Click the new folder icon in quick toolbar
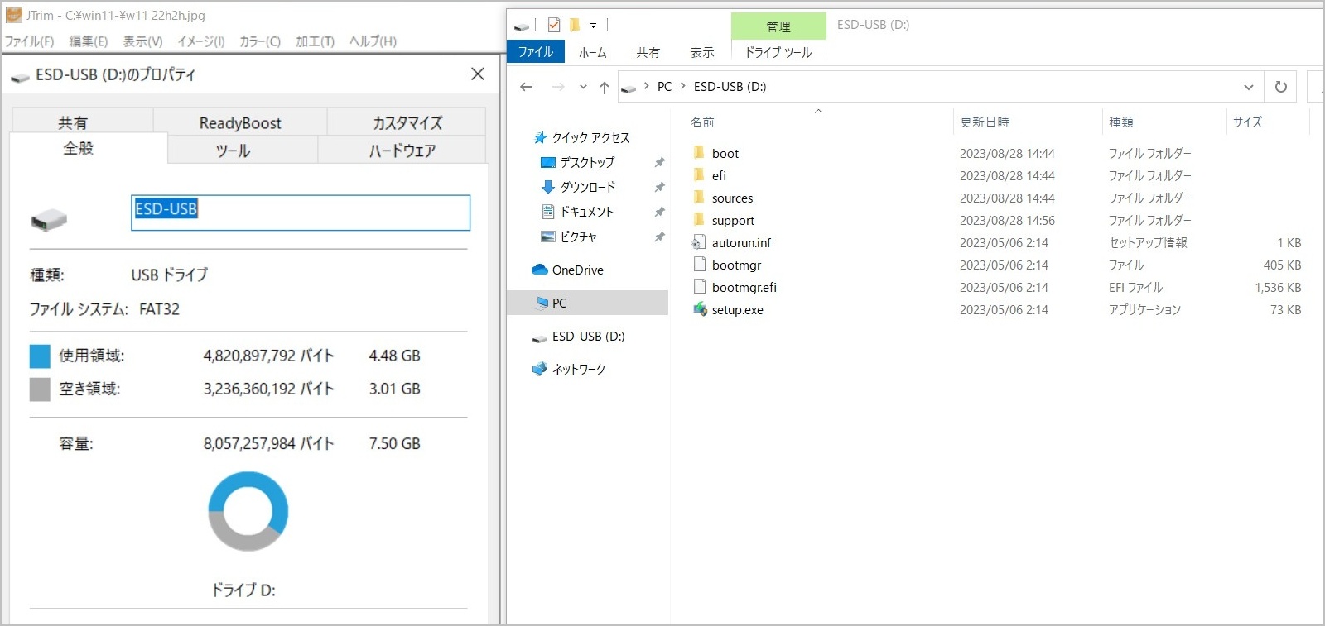This screenshot has width=1325, height=626. coord(574,25)
